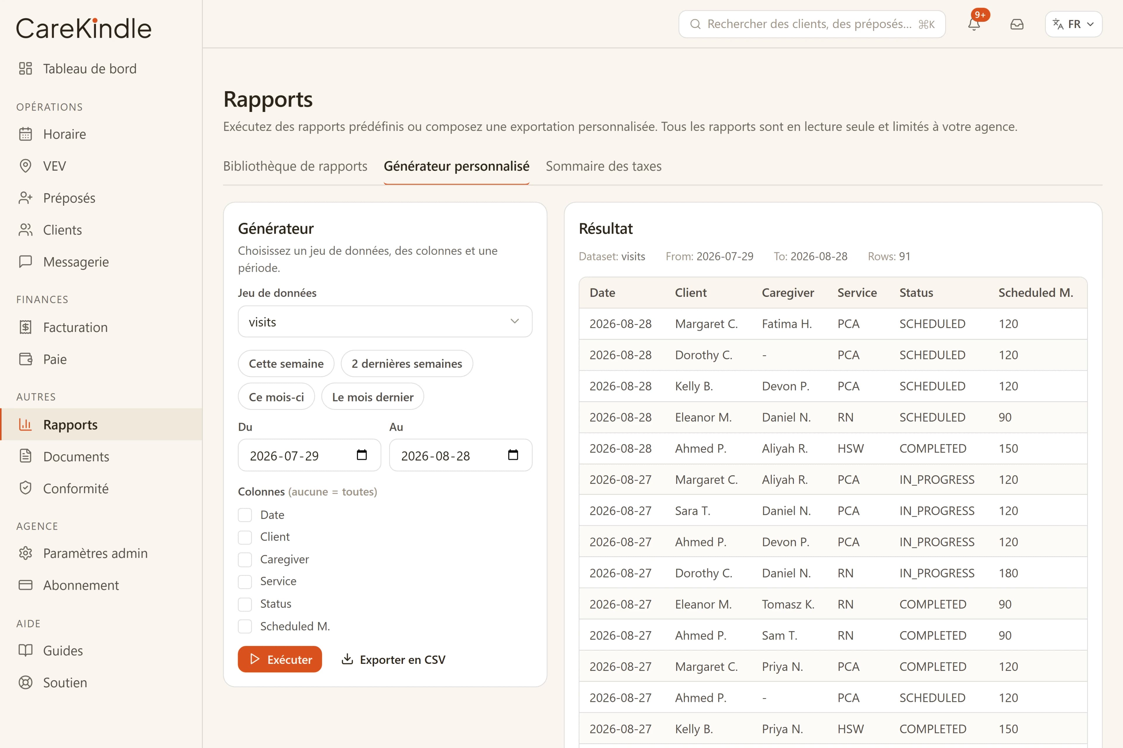Click the 180 scheduled minutes value
1123x748 pixels.
(1008, 573)
